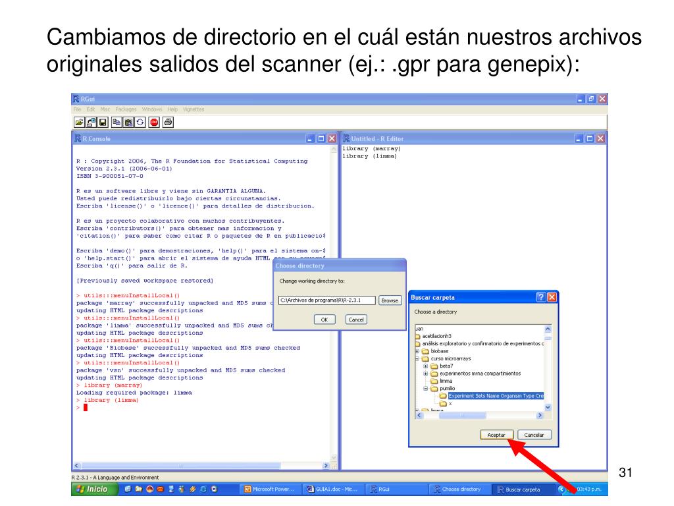
Task: Click folder icon beside experimentos mrna compartimientos
Action: tap(434, 374)
